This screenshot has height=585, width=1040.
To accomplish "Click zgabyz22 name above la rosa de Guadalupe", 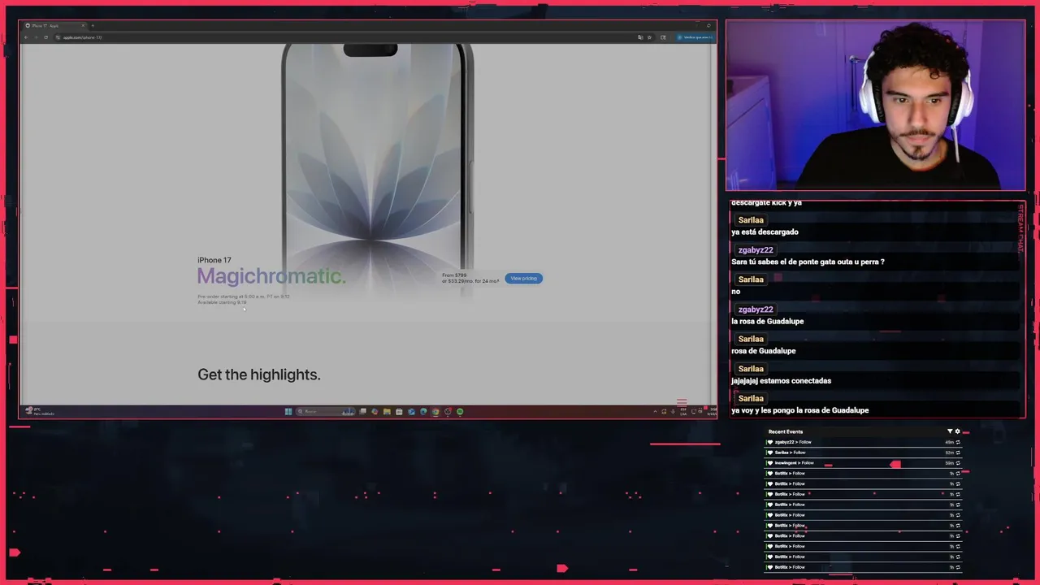I will click(756, 310).
